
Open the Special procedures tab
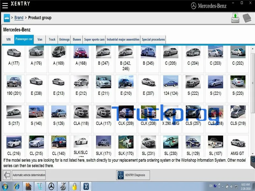[153, 39]
